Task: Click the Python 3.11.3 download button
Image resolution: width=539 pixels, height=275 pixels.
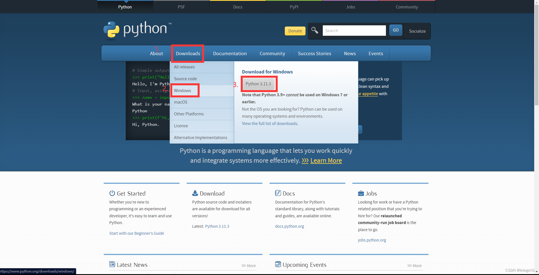Action: click(x=258, y=84)
